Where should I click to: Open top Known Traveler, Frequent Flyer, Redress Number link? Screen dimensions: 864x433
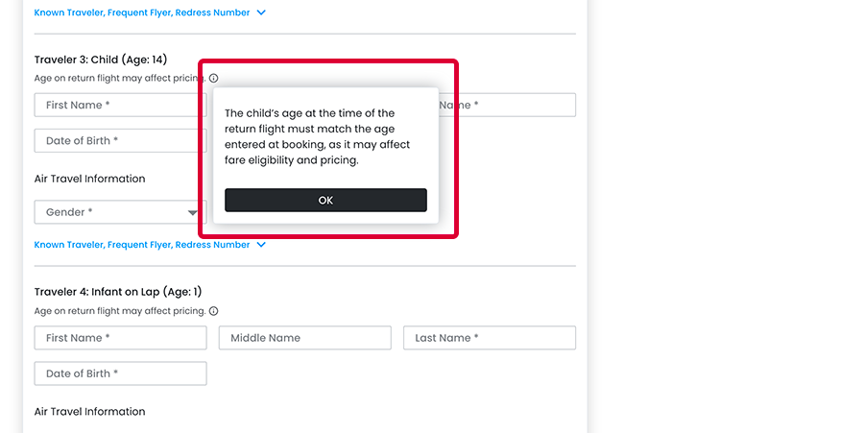click(x=142, y=12)
